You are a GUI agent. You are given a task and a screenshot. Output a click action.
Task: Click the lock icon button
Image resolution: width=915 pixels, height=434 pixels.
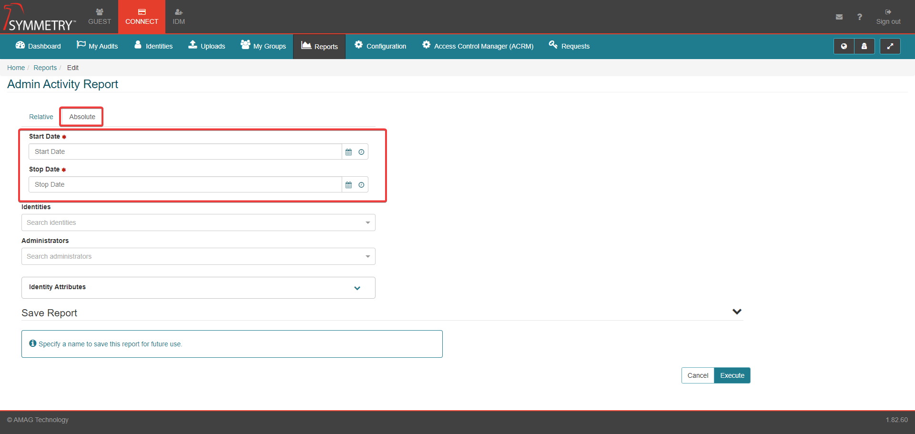(x=864, y=46)
